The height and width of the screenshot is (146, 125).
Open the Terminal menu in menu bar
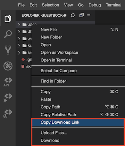pos(114,5)
